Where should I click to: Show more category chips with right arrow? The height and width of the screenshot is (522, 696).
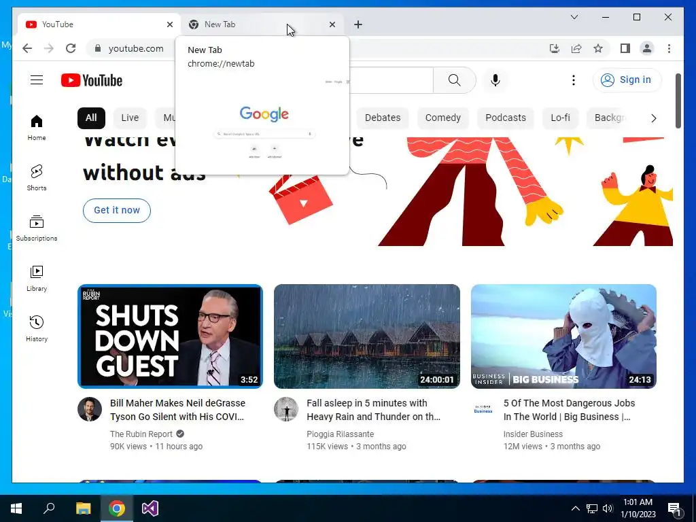point(653,118)
